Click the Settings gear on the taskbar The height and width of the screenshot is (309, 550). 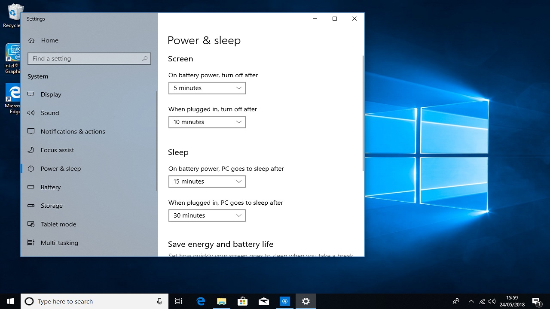(x=306, y=301)
